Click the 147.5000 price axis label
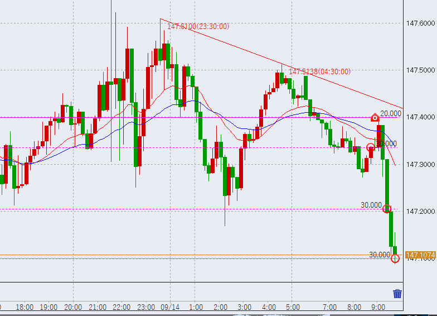This screenshot has height=316, width=437. [420, 70]
